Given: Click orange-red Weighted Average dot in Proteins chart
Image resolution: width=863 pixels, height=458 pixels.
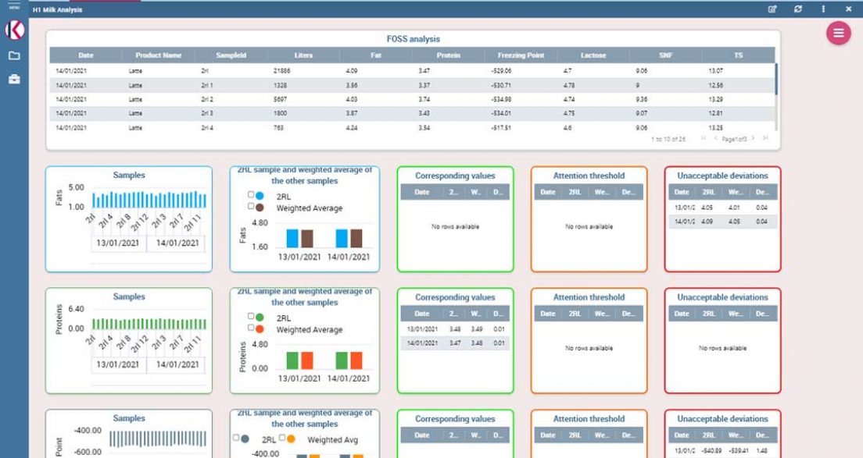Looking at the screenshot, I should [260, 329].
